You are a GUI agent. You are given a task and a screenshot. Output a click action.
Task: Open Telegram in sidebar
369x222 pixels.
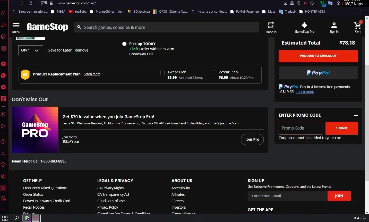pyautogui.click(x=3, y=87)
